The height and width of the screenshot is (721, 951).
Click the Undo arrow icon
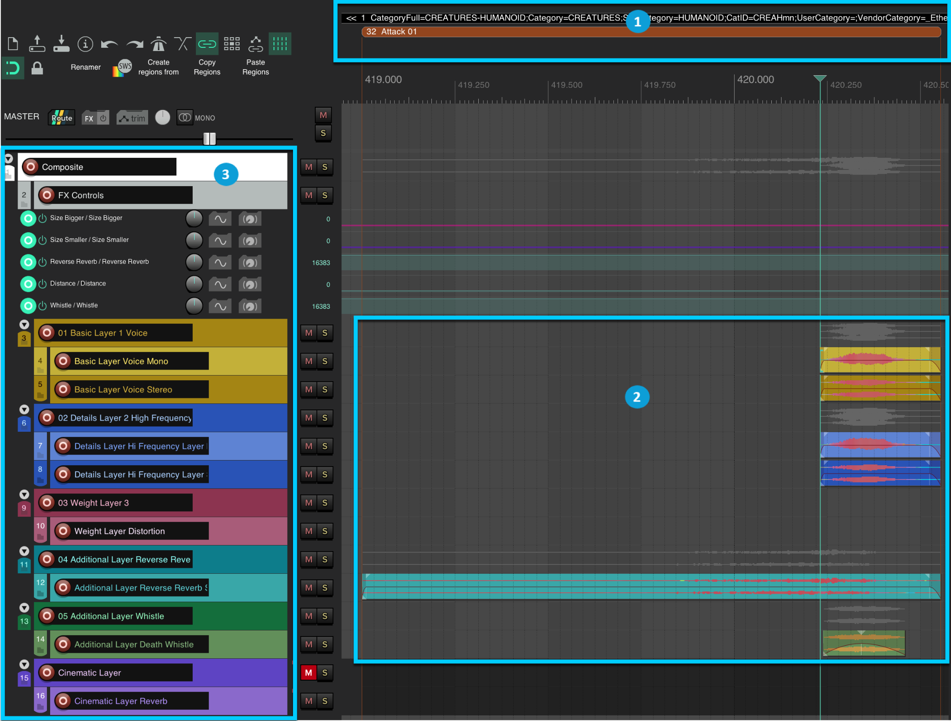coord(109,45)
